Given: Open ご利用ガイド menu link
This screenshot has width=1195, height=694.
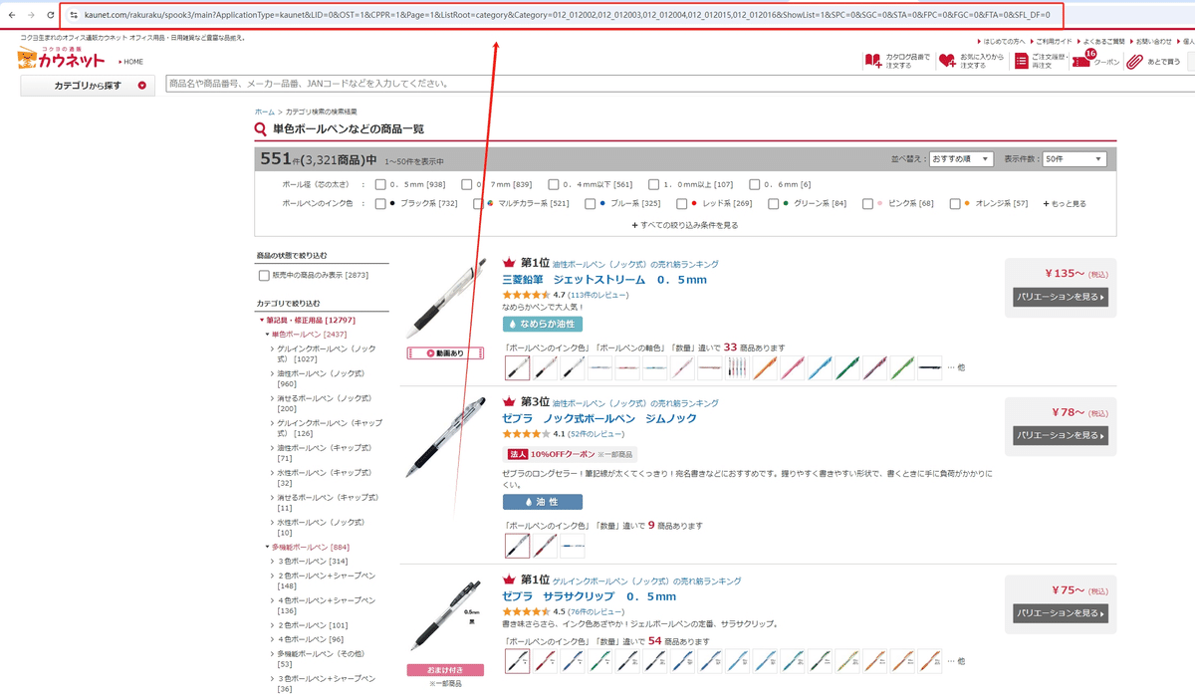Looking at the screenshot, I should pos(1052,41).
